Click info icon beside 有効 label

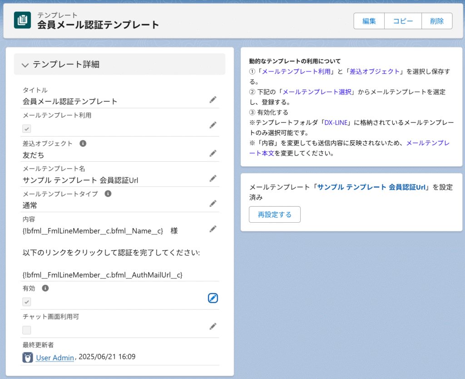pyautogui.click(x=45, y=288)
